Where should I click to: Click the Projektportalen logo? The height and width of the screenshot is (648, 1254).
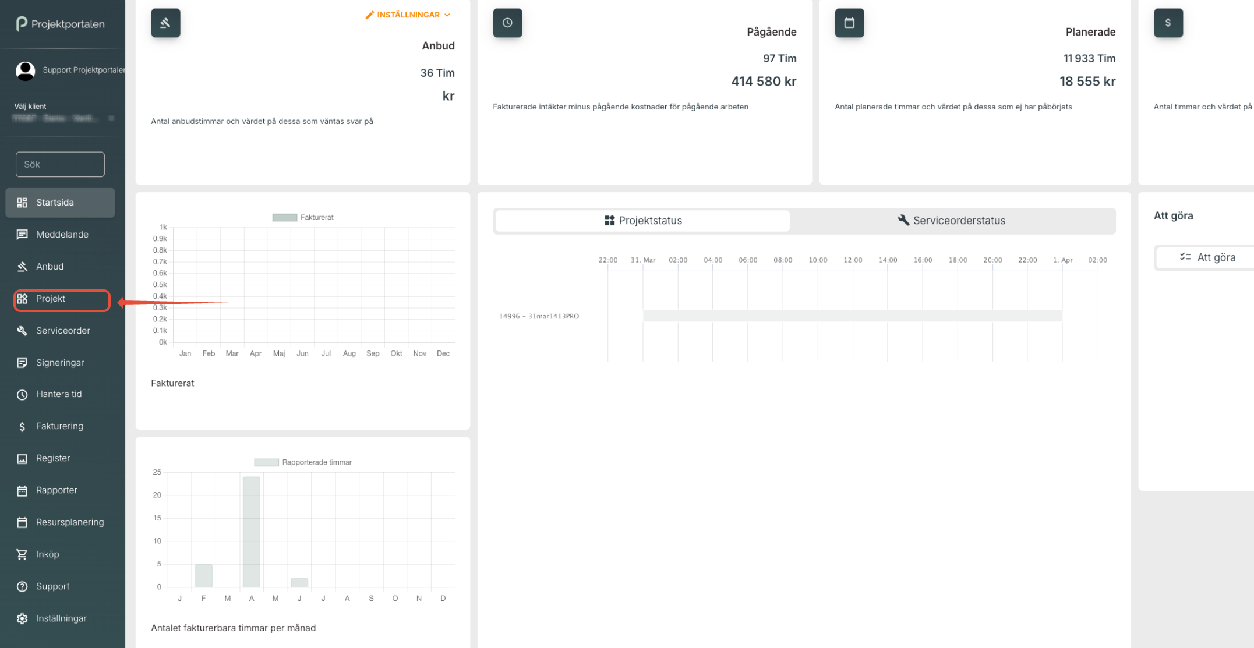pos(61,24)
